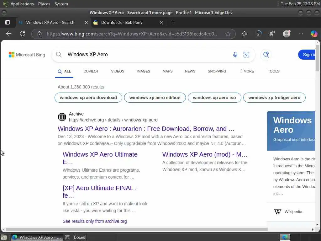Image resolution: width=321 pixels, height=241 pixels.
Task: Add this page to favorites star
Action: pos(228,34)
